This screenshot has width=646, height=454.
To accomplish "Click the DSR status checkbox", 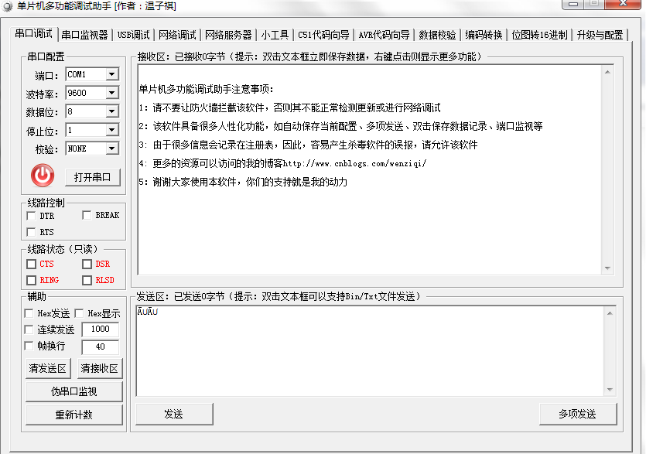I will [87, 264].
